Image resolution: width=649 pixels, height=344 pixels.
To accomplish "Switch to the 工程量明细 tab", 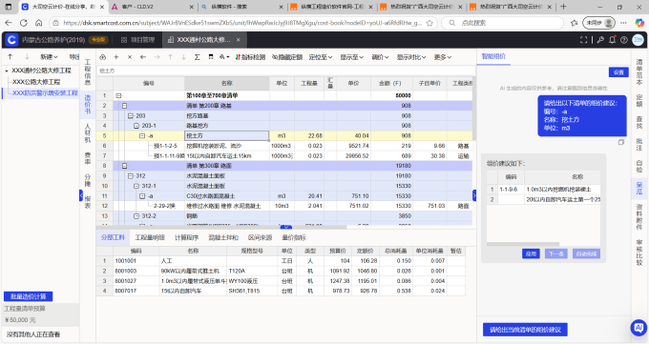I will (x=150, y=237).
